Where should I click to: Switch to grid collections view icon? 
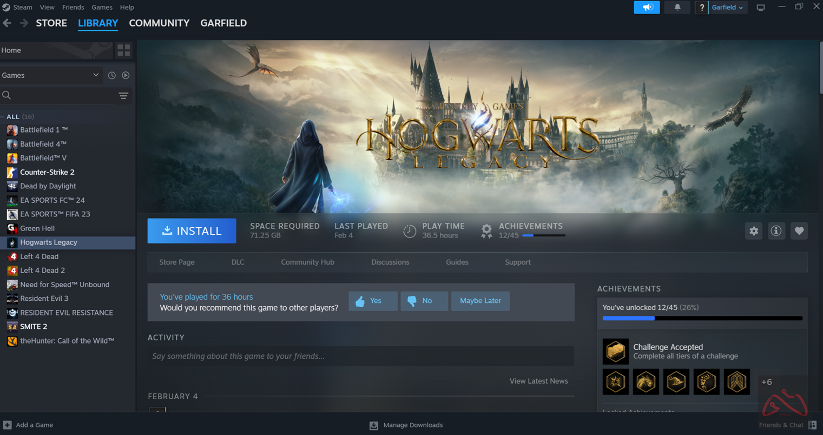click(x=123, y=50)
